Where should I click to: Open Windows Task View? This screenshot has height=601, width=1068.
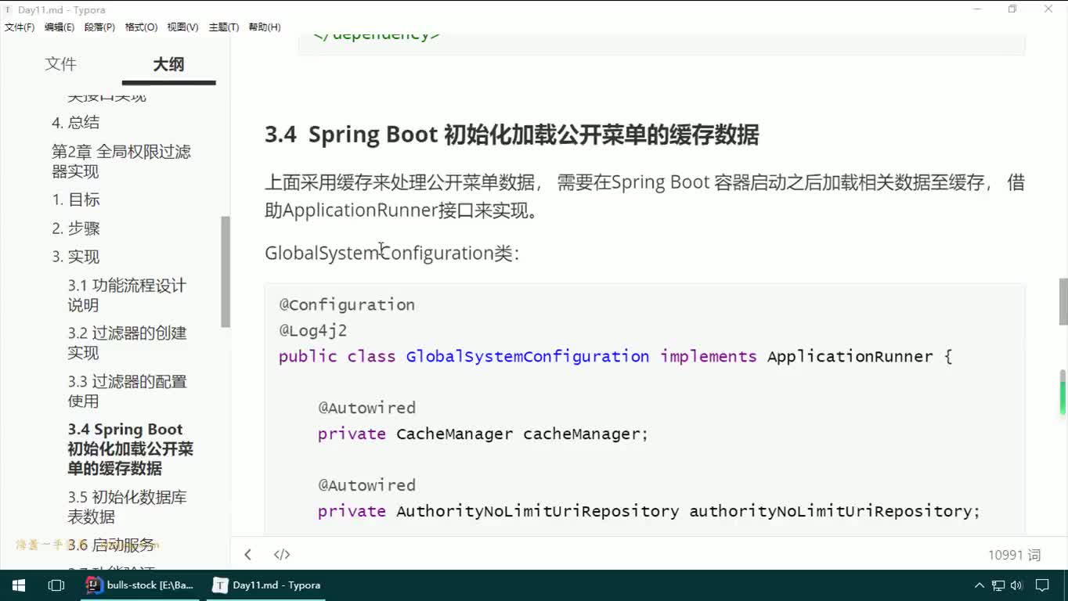56,585
